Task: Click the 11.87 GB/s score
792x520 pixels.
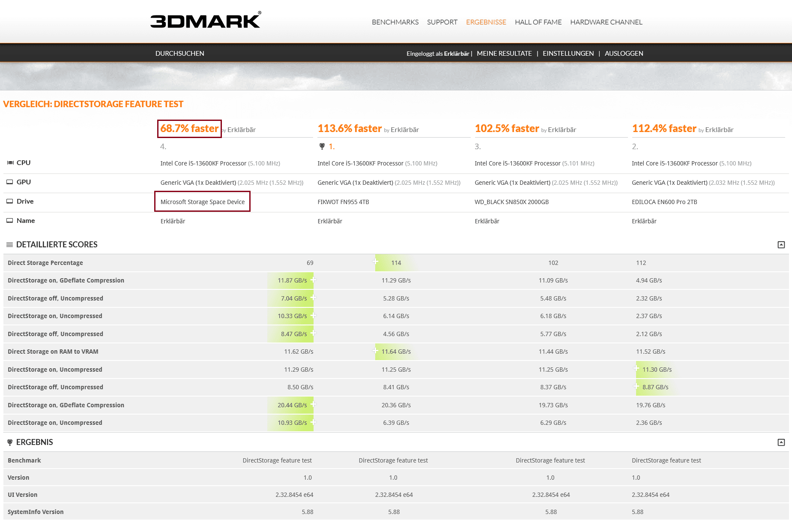Action: click(292, 280)
